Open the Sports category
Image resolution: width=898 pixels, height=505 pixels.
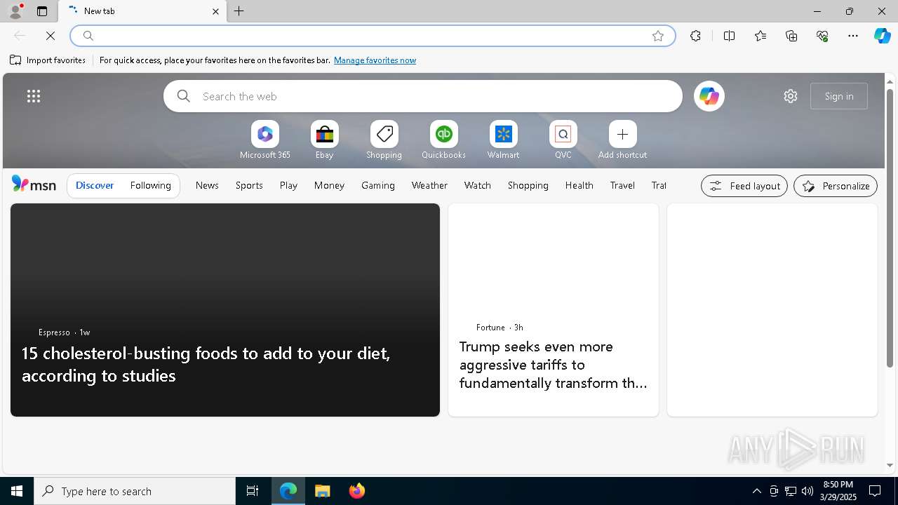249,185
